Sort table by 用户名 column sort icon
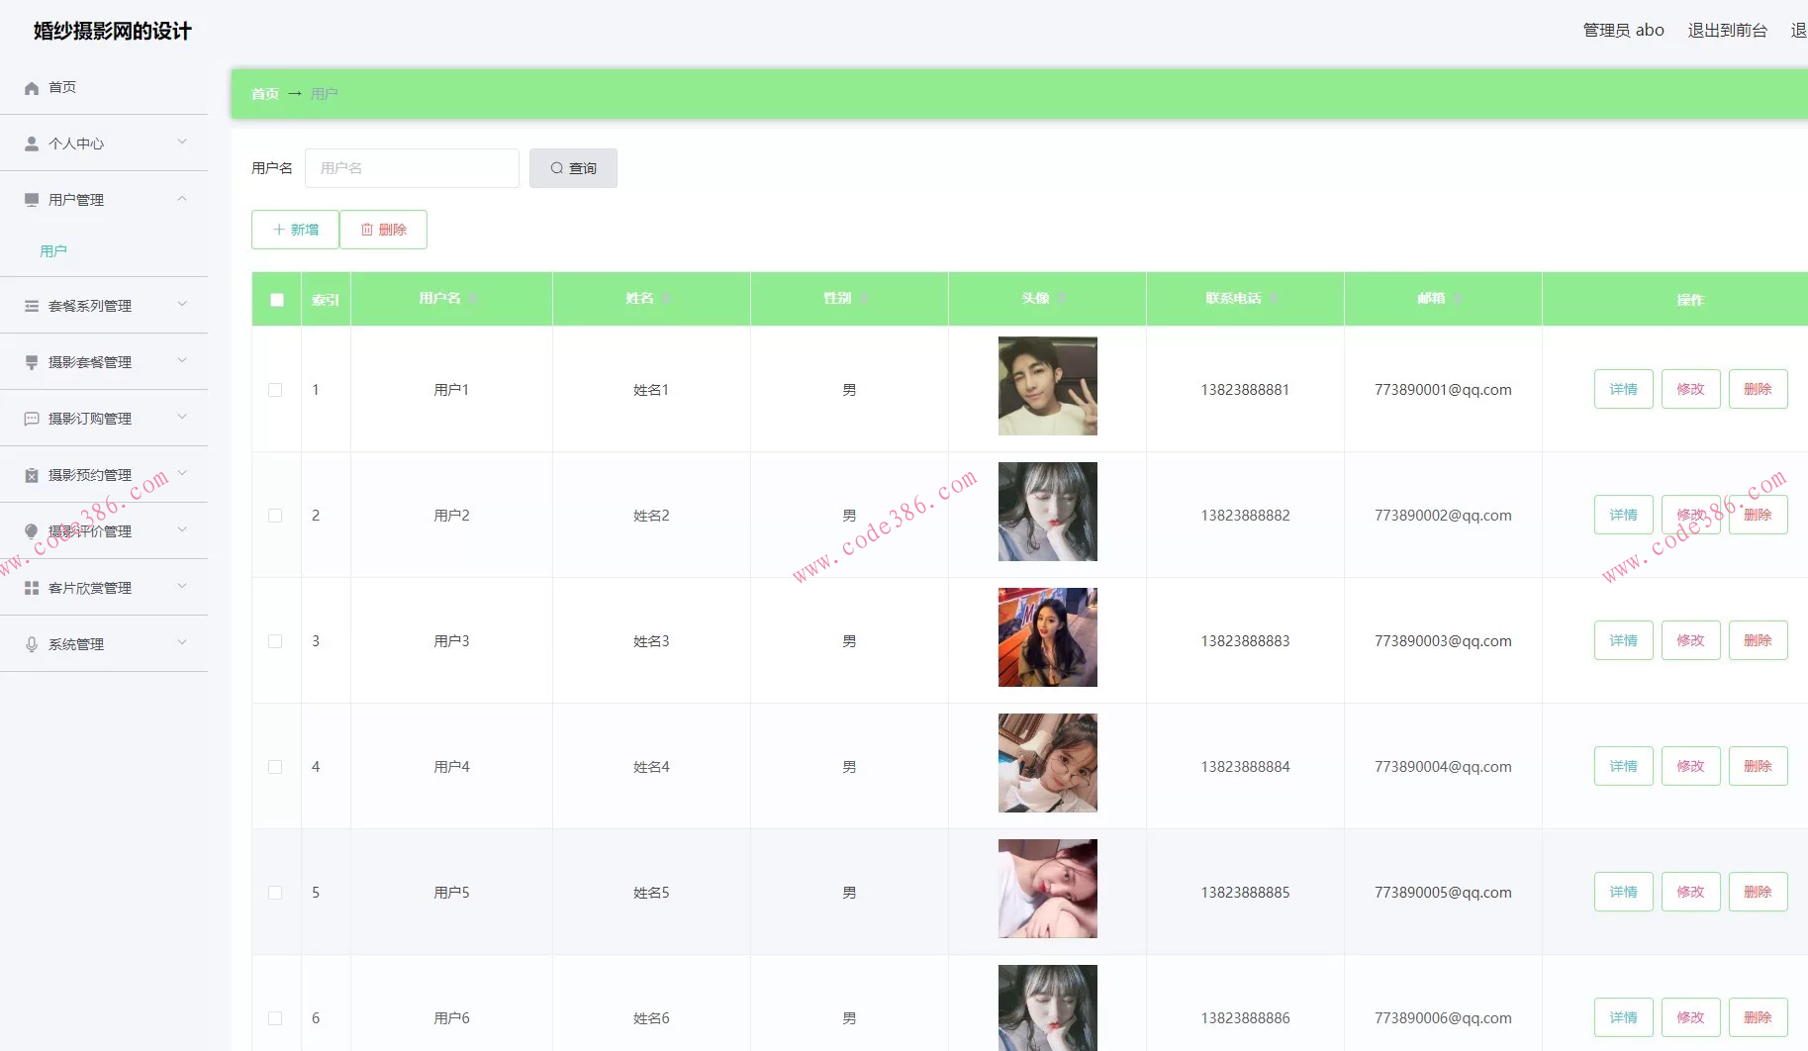 tap(473, 298)
